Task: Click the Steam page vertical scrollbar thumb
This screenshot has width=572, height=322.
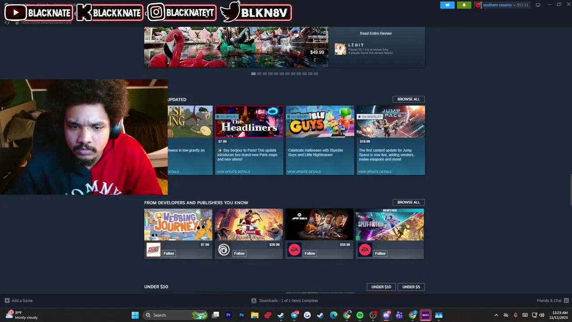Action: [x=570, y=189]
